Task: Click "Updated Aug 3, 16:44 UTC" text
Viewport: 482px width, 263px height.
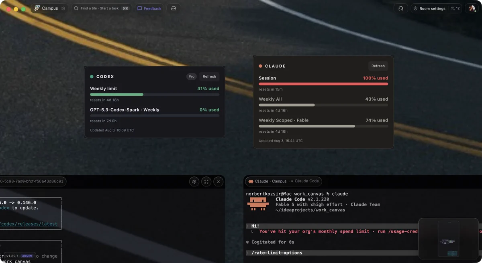Action: click(281, 141)
